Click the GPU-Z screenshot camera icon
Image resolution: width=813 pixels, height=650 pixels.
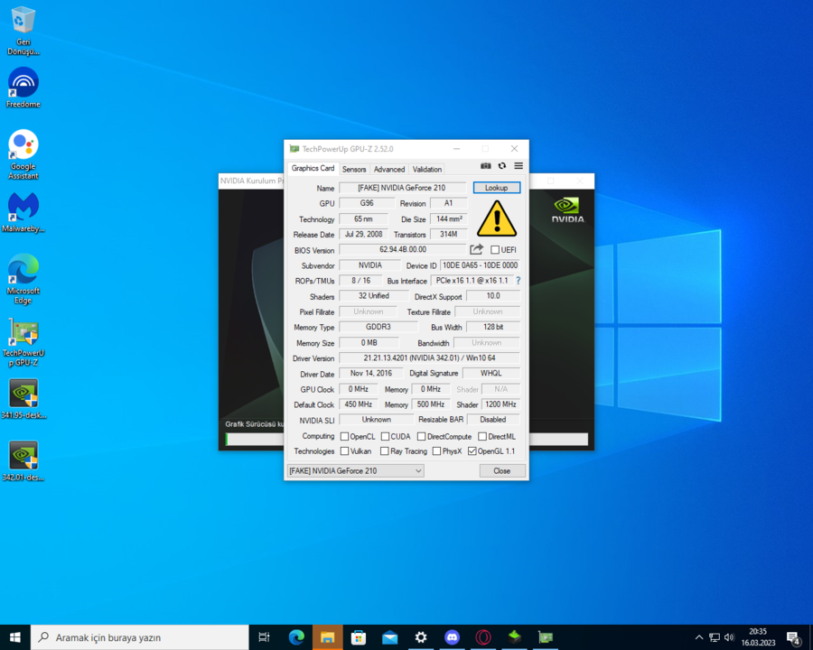485,166
